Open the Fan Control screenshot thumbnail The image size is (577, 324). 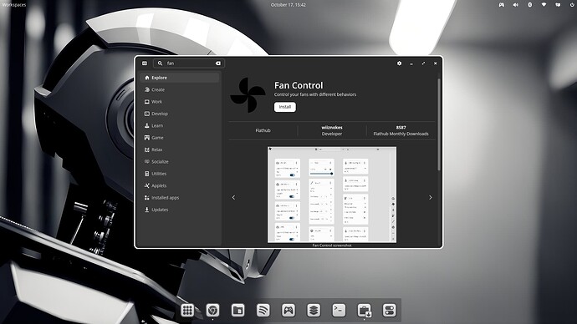point(332,195)
